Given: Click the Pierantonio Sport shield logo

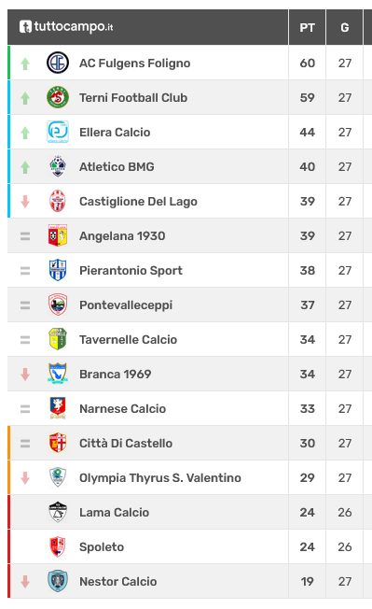Looking at the screenshot, I should pyautogui.click(x=58, y=270).
